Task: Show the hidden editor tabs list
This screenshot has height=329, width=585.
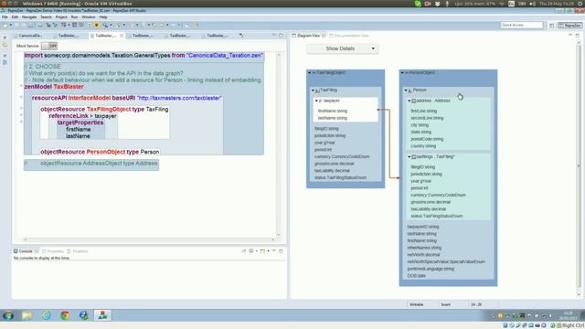Action: pos(241,35)
